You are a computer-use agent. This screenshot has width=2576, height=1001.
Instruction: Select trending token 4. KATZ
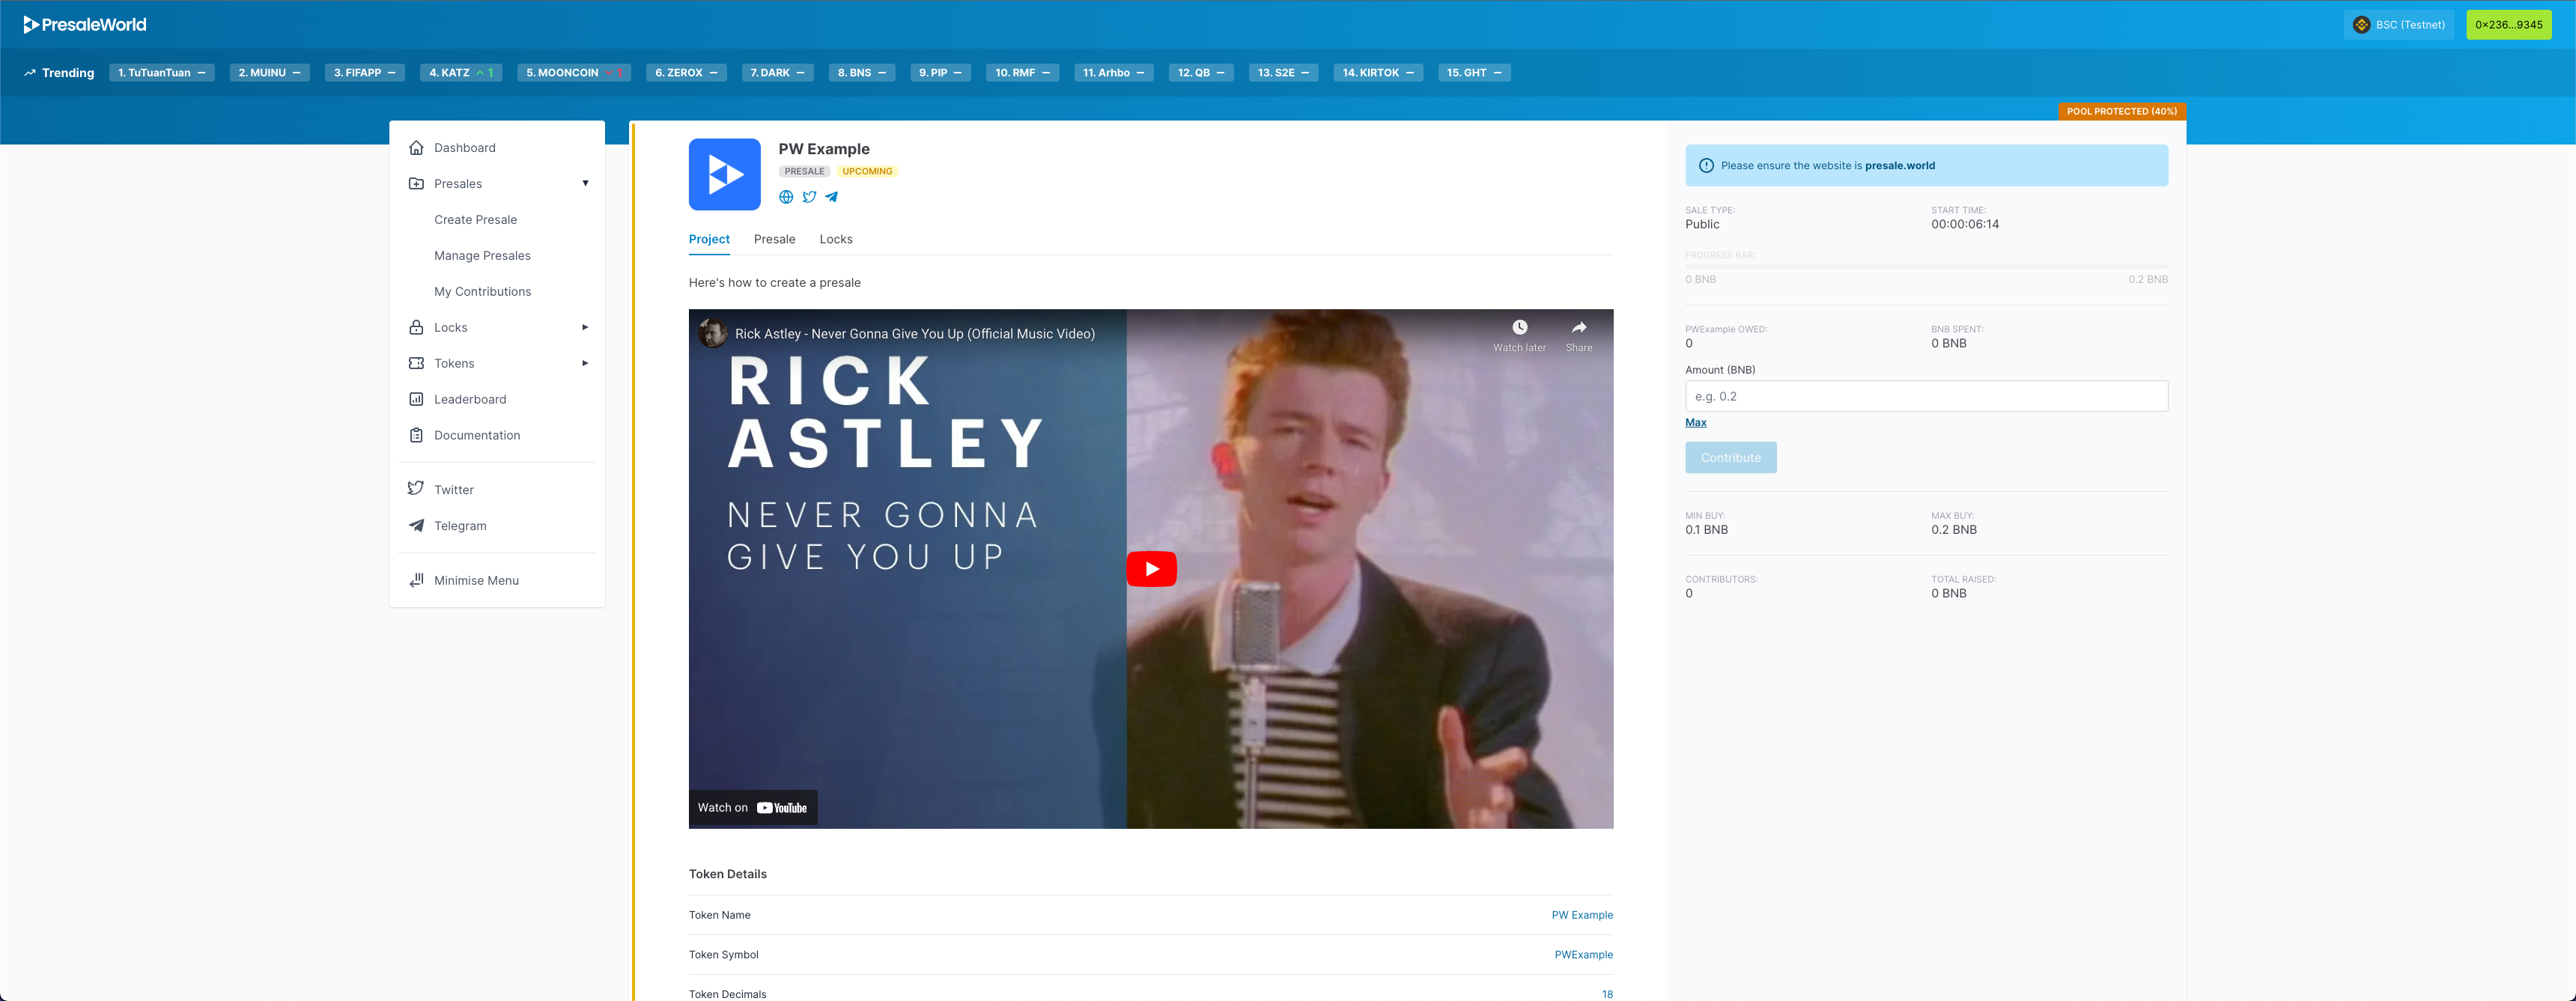tap(461, 73)
